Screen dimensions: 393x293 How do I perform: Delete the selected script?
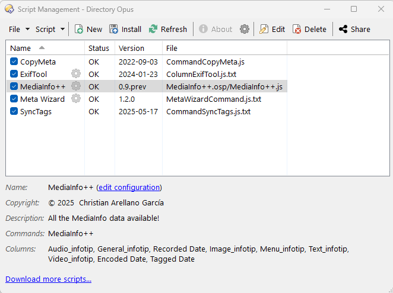[x=297, y=29]
